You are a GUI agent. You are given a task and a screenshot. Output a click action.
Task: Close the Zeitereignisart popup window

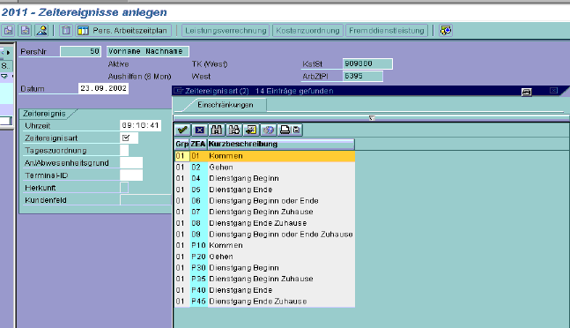pos(553,91)
